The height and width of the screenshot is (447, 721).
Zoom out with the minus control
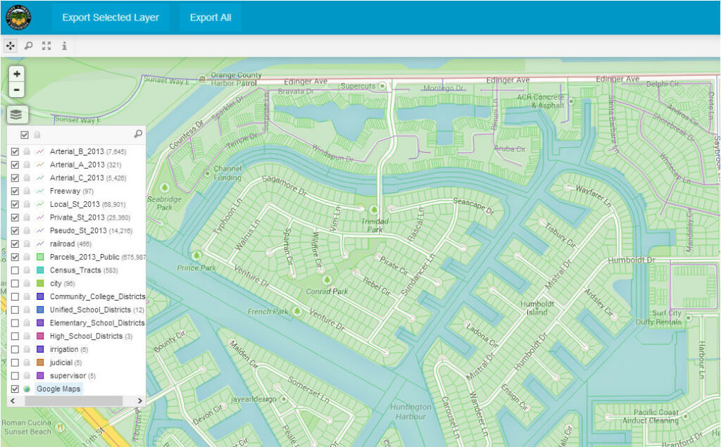(x=16, y=89)
